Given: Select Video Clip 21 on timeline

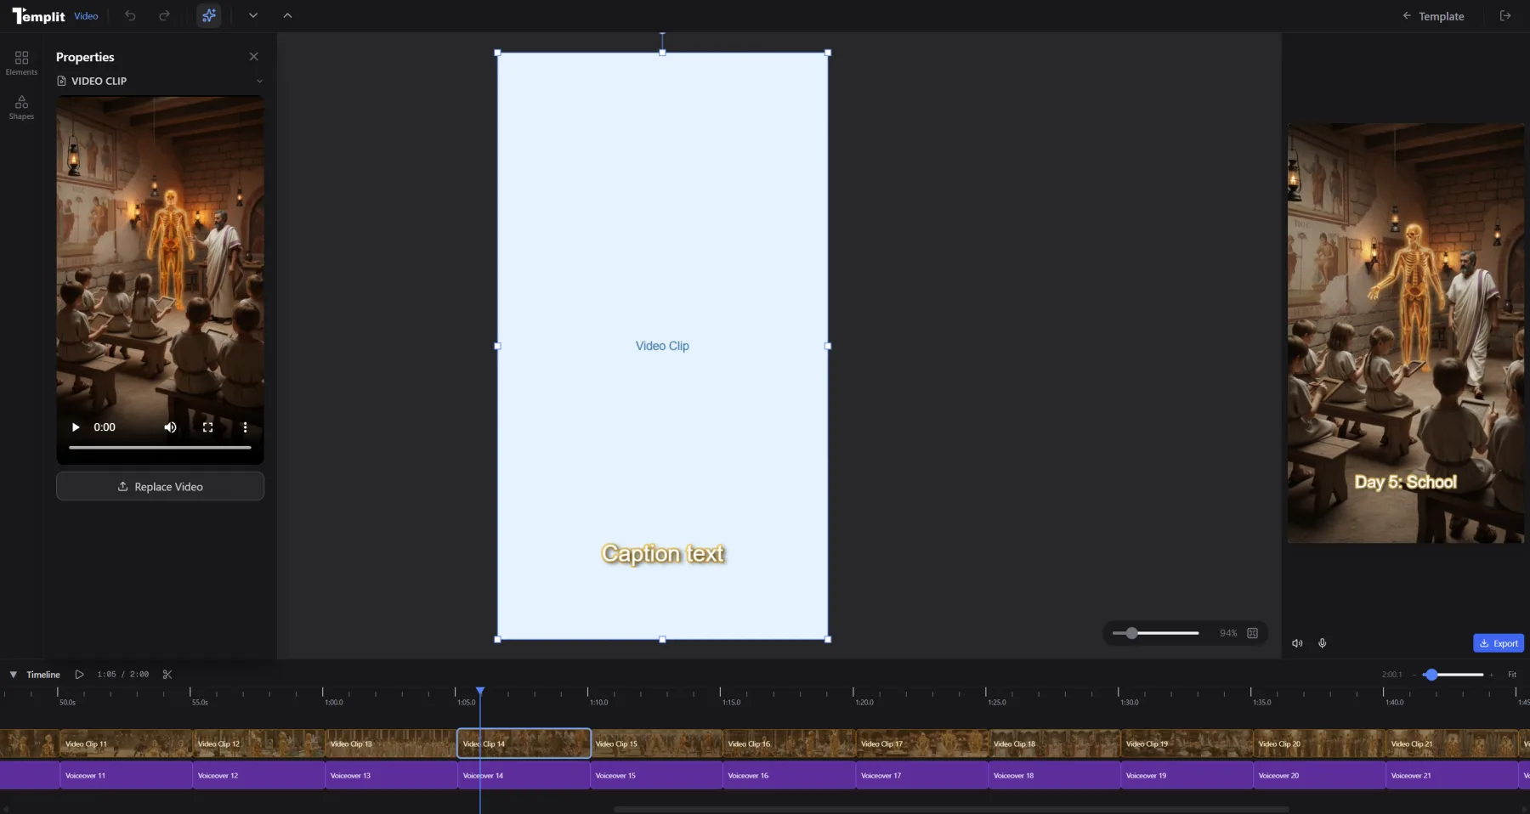Looking at the screenshot, I should [x=1452, y=743].
